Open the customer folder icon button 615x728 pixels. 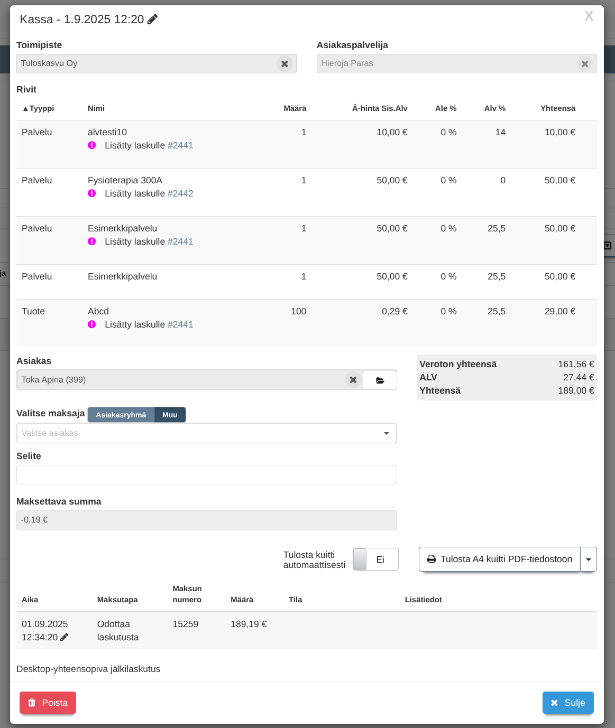380,380
